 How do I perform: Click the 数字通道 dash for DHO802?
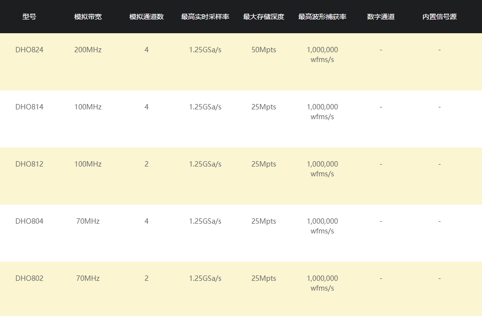coord(381,279)
